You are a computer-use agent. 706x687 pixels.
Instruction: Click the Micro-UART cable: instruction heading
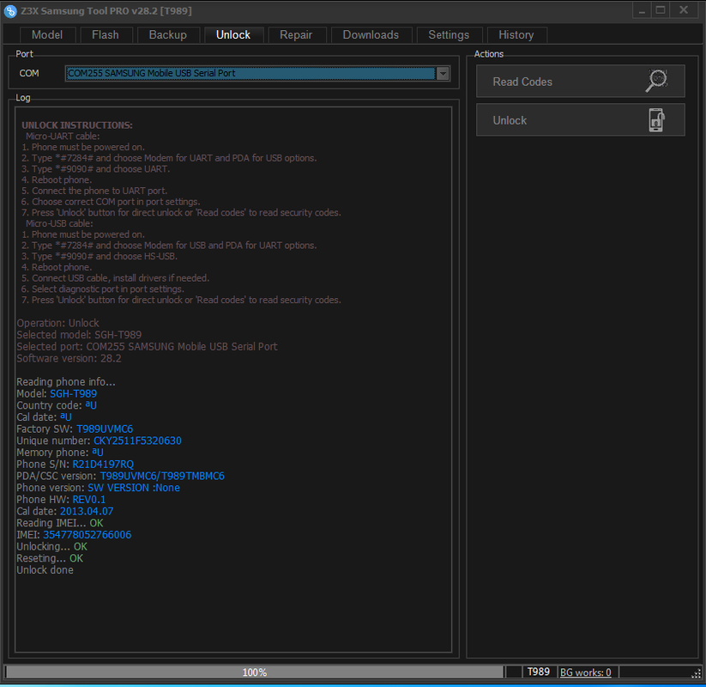(63, 137)
